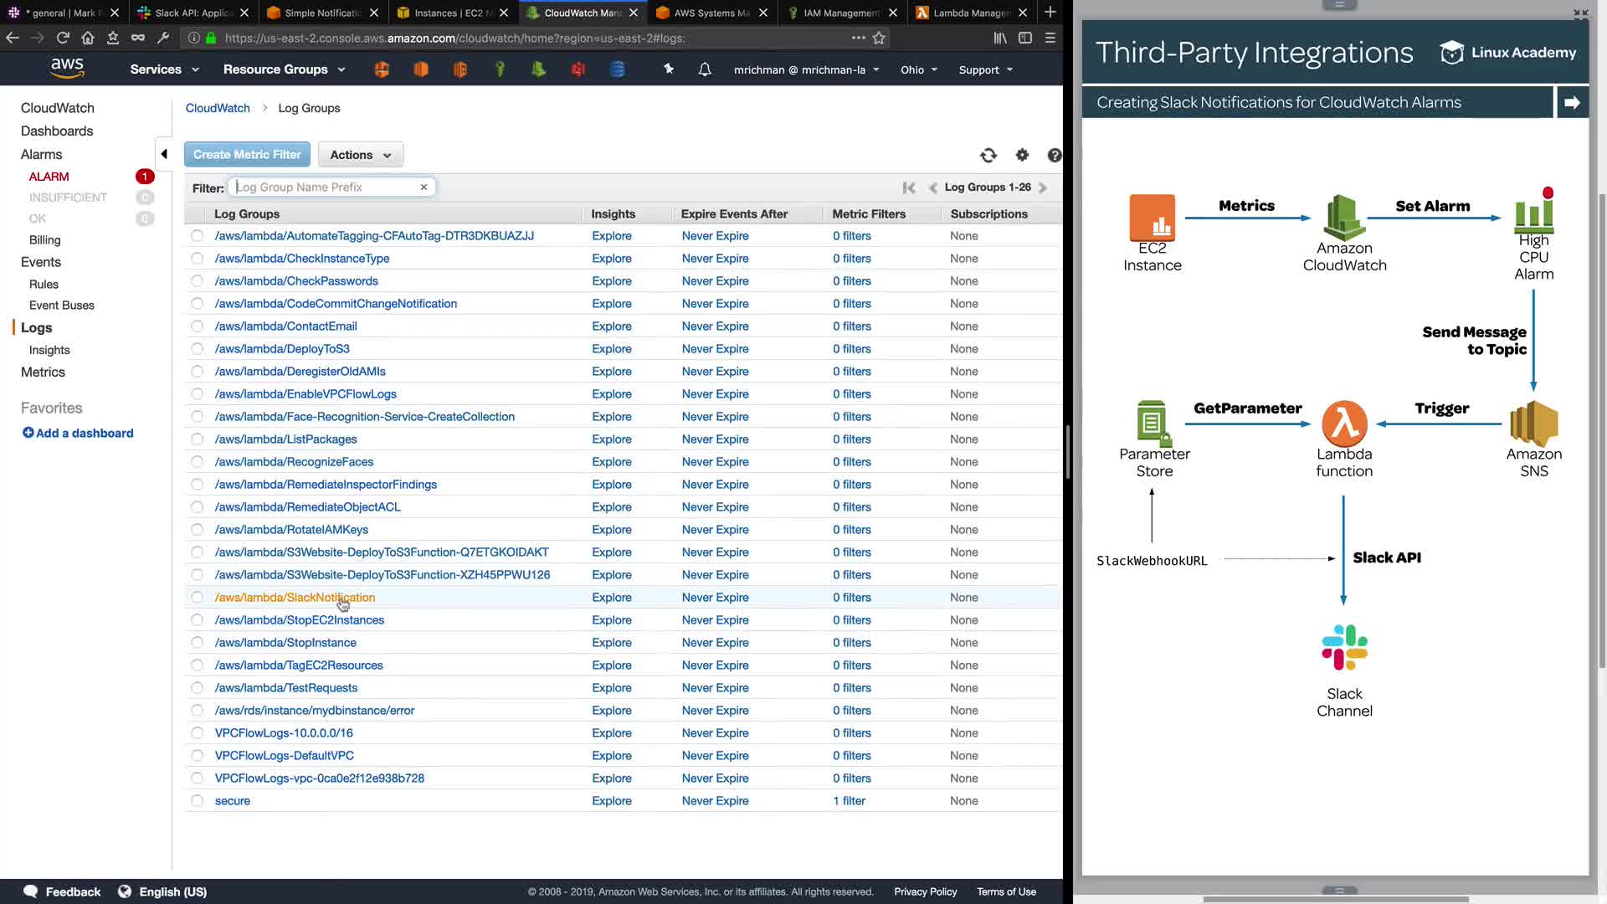Open the /aws/lambda/StopEC2Instances log group link
Viewport: 1607px width, 904px height.
[x=300, y=620]
